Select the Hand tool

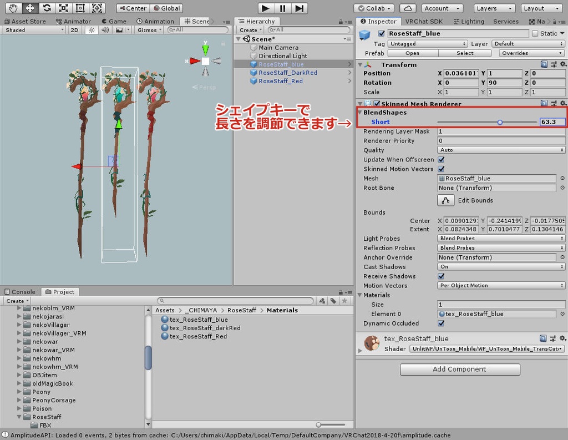pyautogui.click(x=12, y=8)
